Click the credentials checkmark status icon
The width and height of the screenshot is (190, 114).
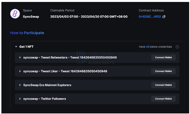click(x=177, y=47)
